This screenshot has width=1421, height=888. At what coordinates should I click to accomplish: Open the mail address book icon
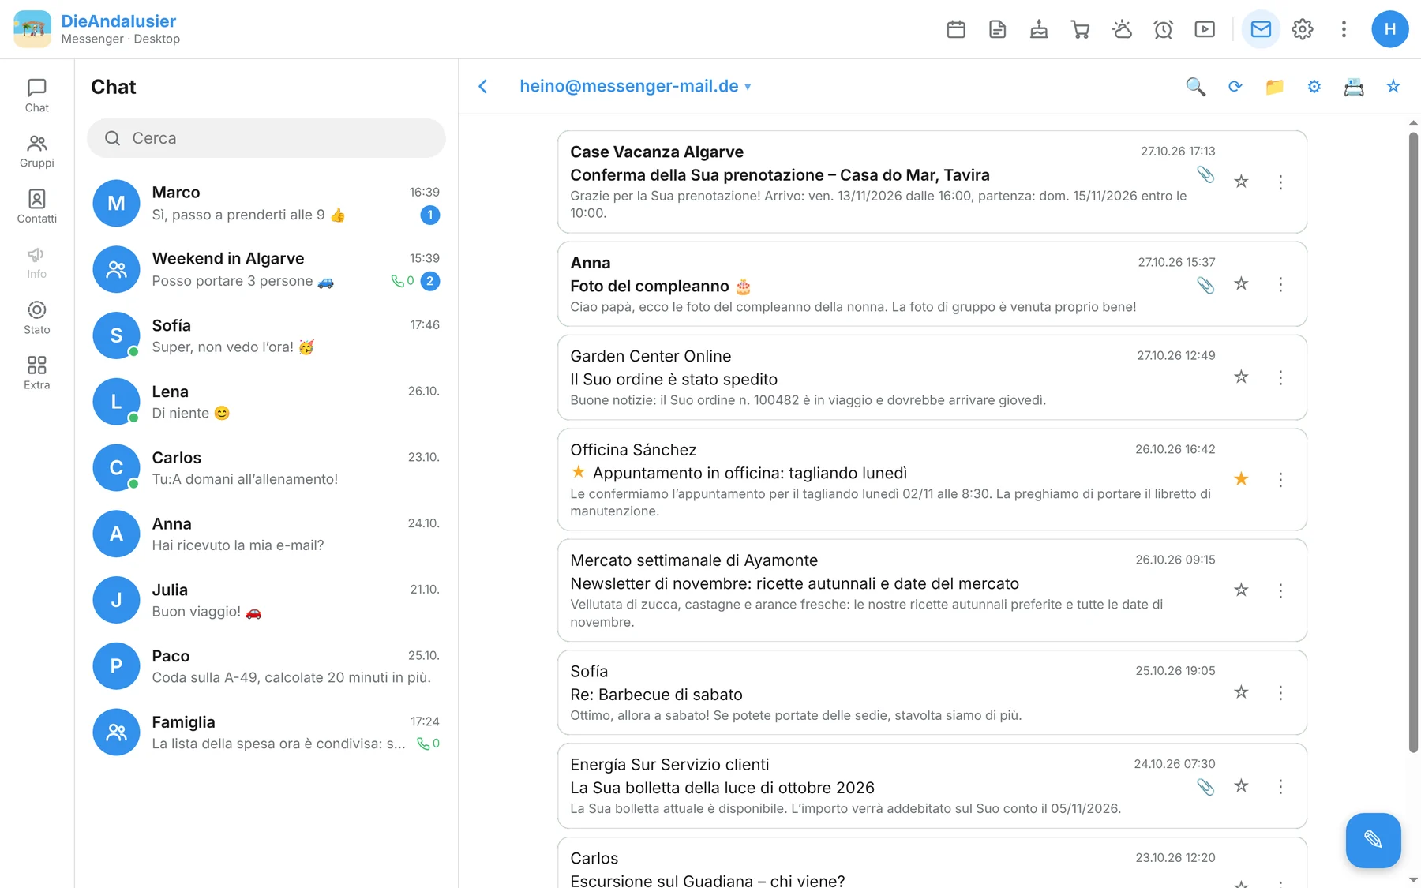click(x=1354, y=87)
